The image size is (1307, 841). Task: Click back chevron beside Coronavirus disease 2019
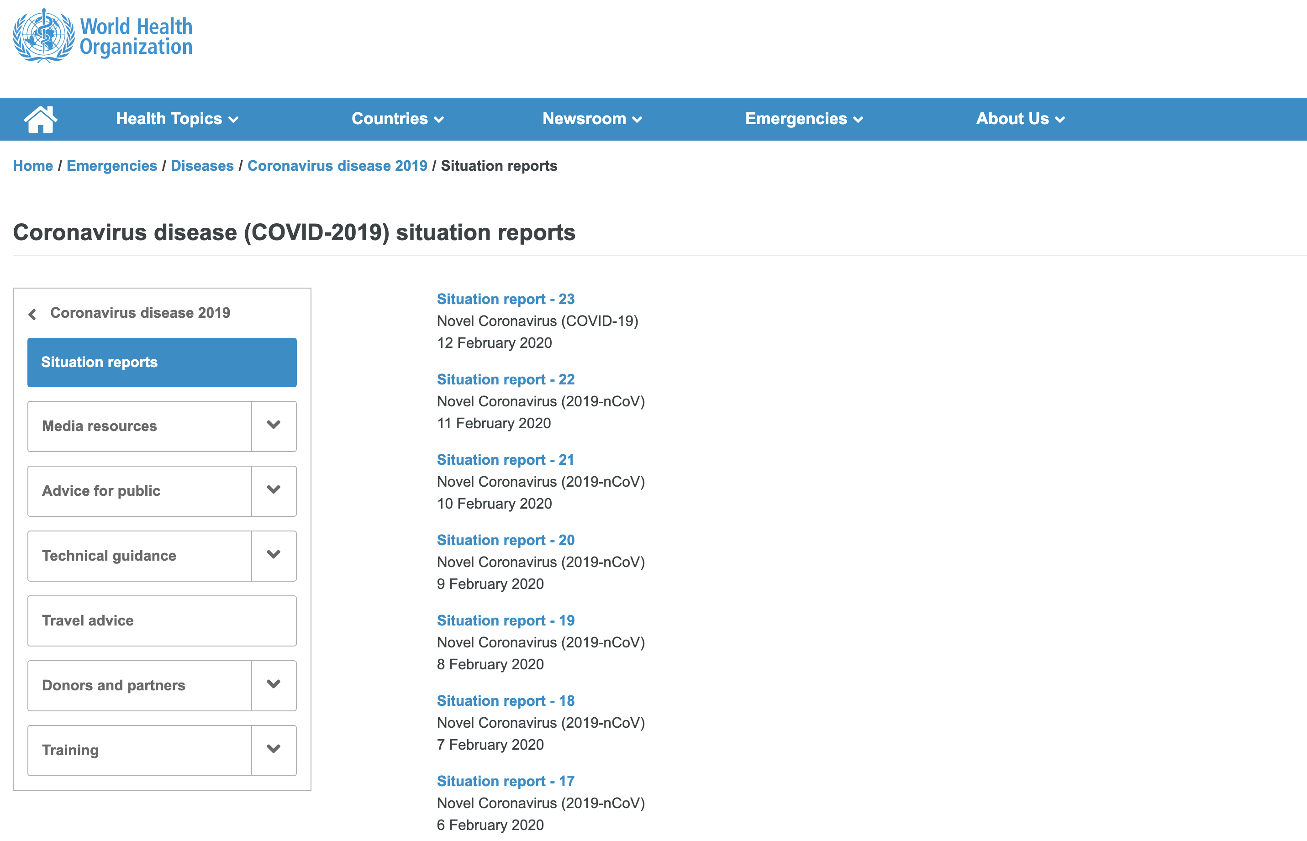pos(32,314)
